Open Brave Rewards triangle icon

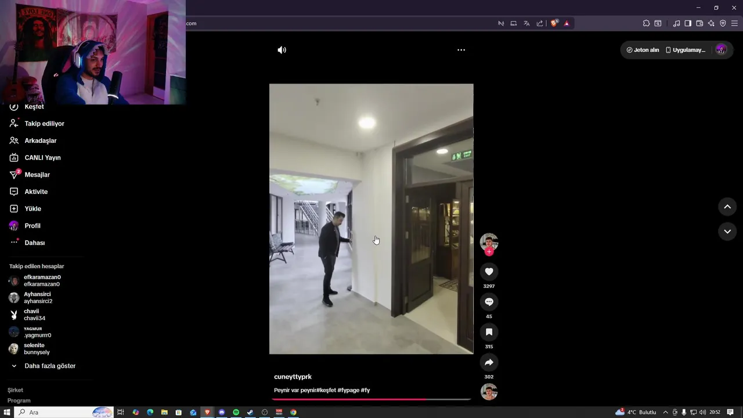[567, 23]
